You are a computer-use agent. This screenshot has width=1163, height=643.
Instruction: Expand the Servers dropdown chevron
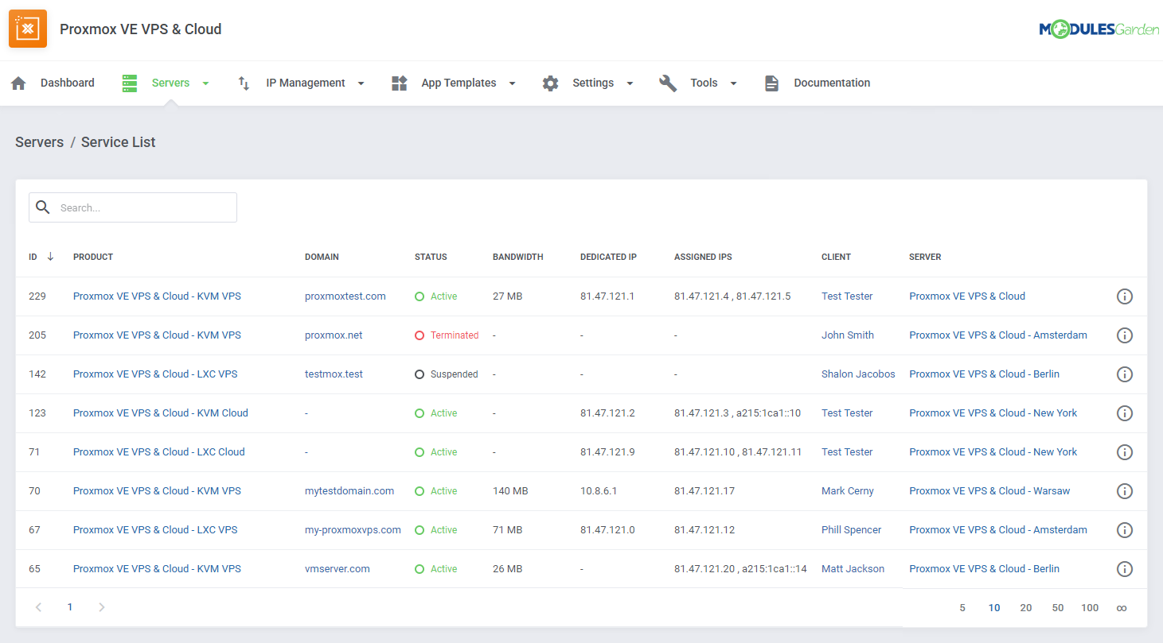click(205, 83)
